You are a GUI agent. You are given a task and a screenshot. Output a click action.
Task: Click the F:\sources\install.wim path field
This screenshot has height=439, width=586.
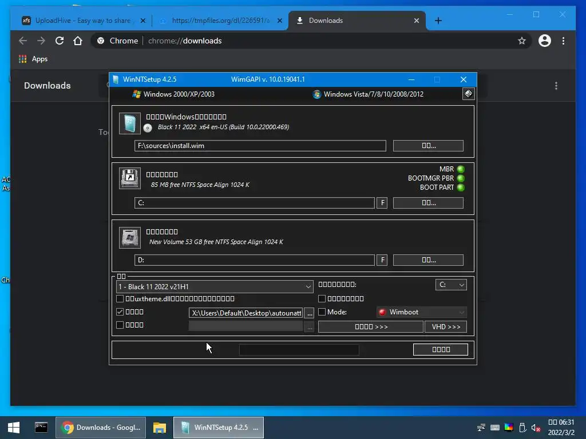click(x=260, y=146)
